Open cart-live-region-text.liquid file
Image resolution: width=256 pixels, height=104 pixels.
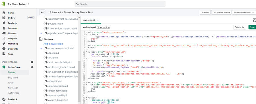pyautogui.click(x=59, y=67)
